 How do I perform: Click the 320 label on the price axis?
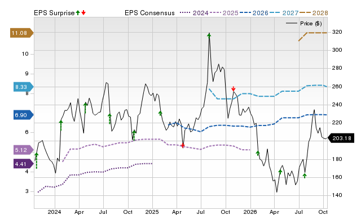click(x=337, y=32)
